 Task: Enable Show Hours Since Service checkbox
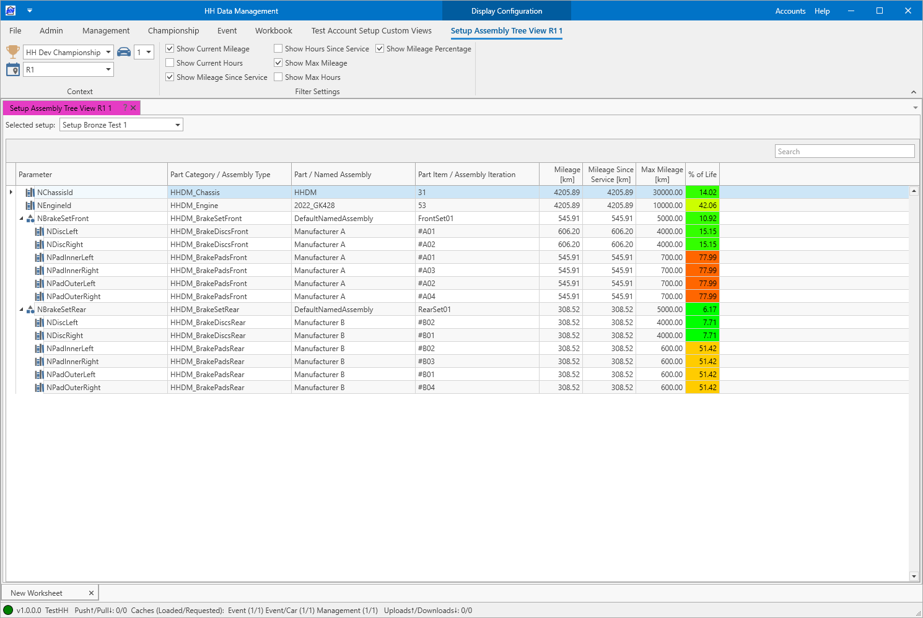(x=278, y=48)
